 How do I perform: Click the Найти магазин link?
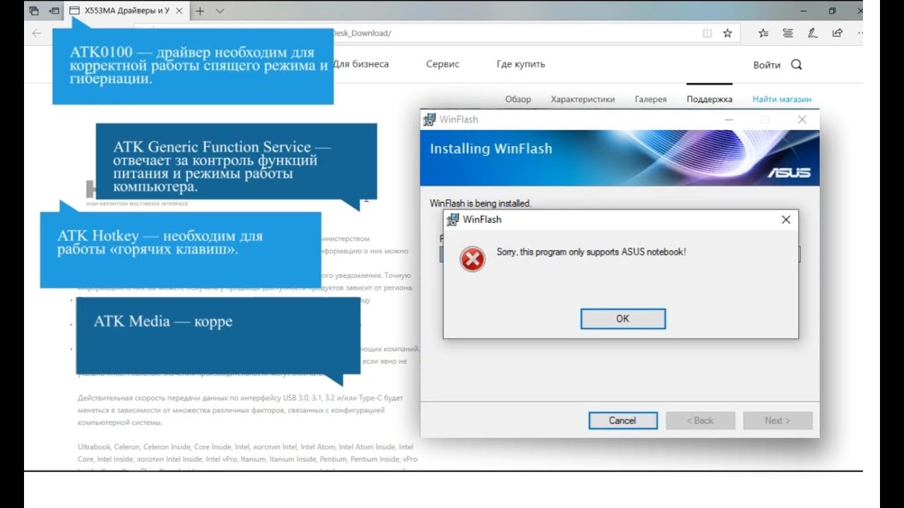click(x=782, y=99)
